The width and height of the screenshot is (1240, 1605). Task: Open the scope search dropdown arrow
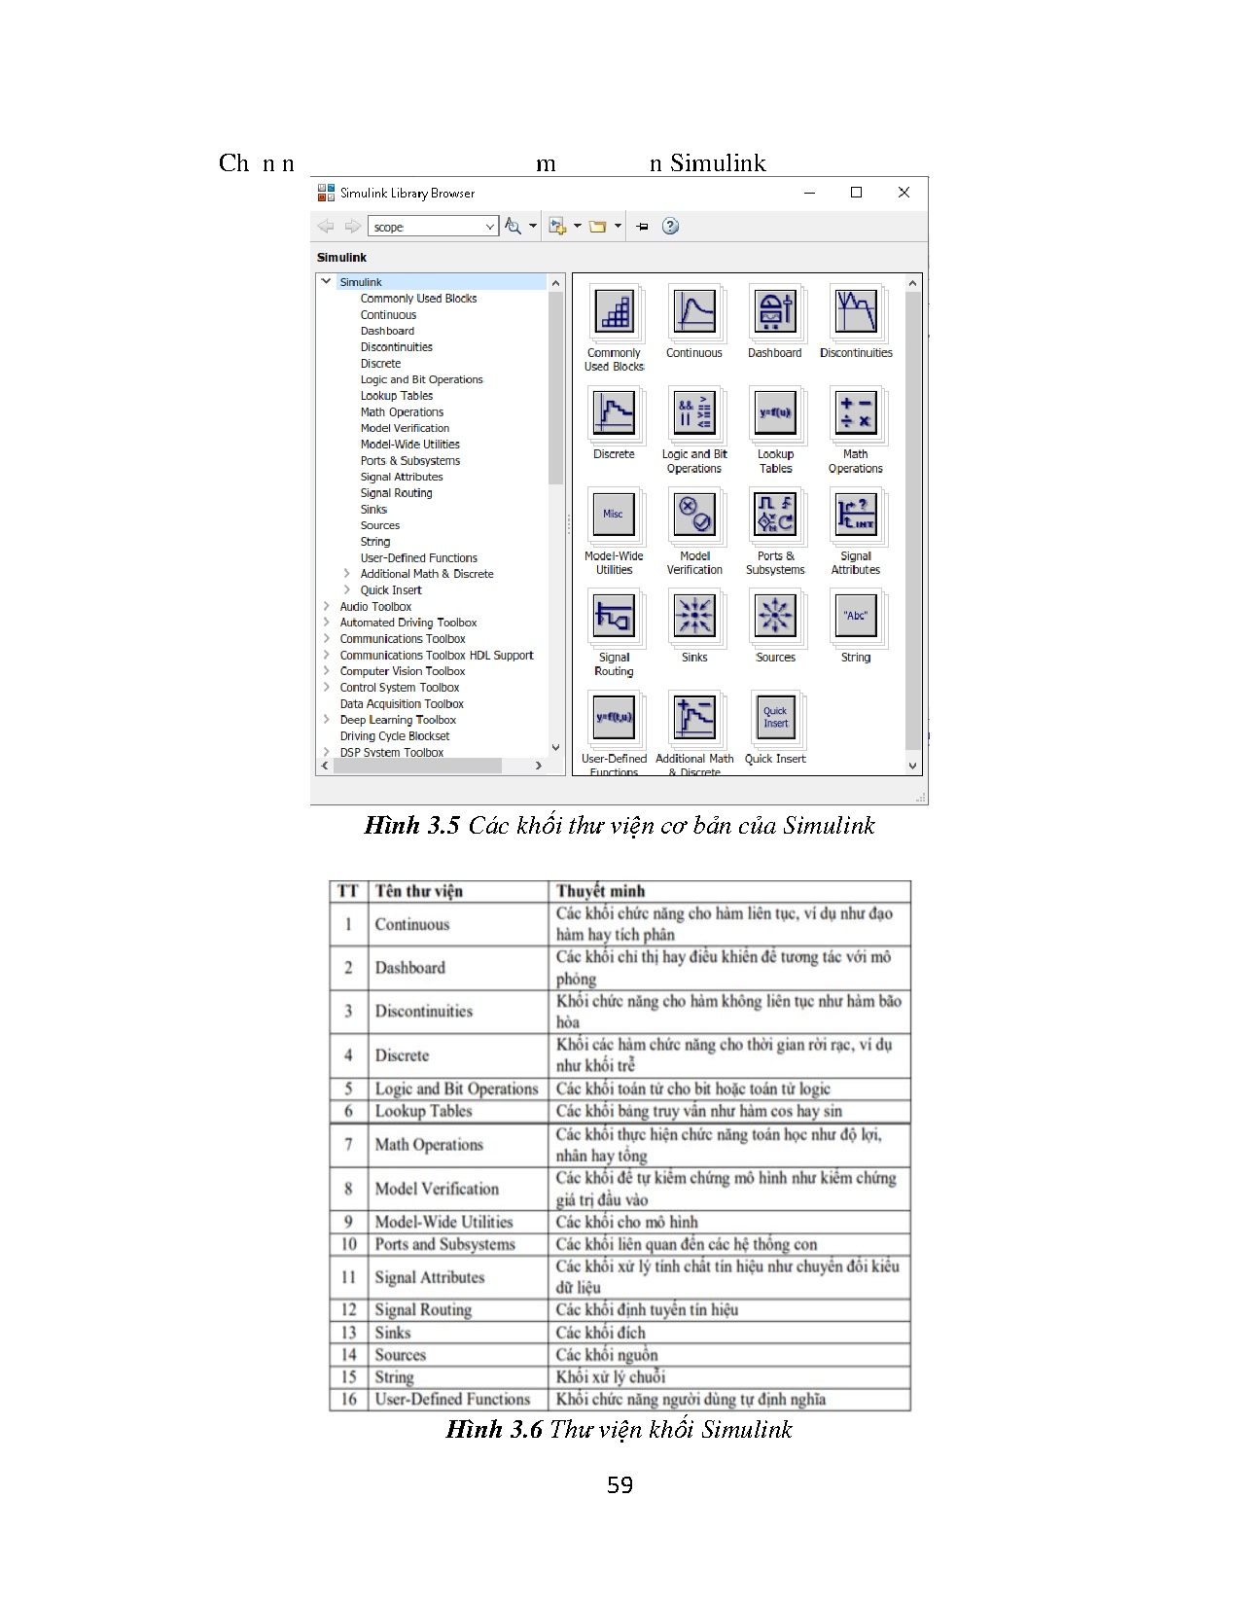(x=489, y=227)
